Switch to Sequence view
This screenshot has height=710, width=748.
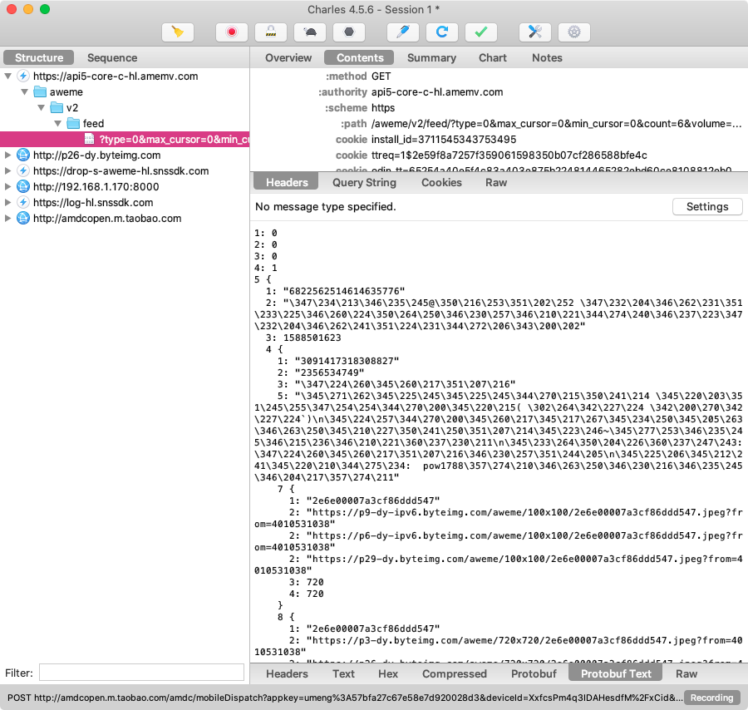click(112, 57)
